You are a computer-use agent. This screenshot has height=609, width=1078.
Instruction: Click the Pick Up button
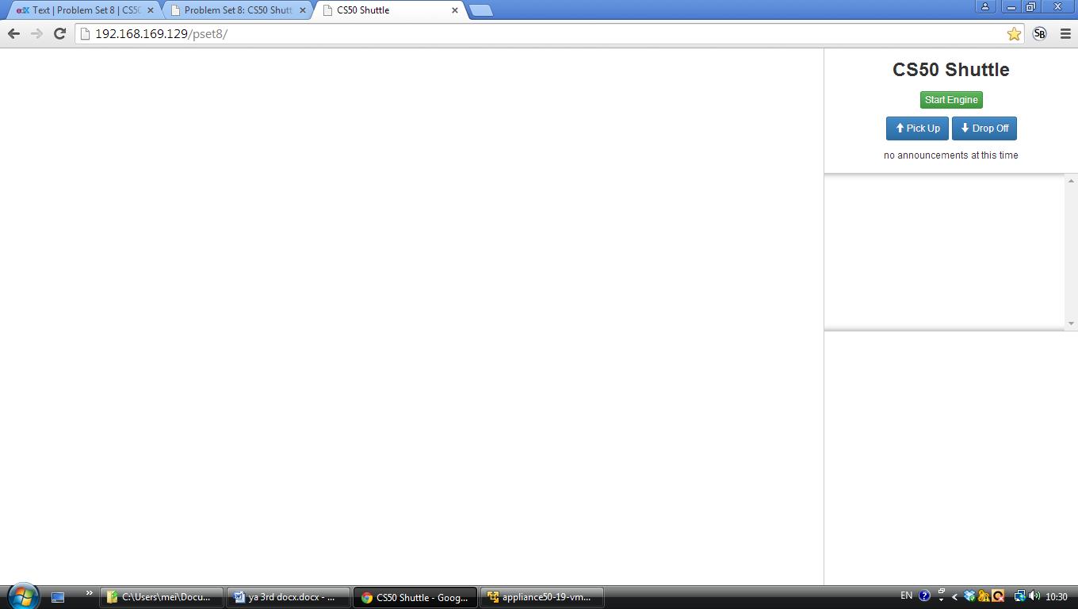(917, 128)
